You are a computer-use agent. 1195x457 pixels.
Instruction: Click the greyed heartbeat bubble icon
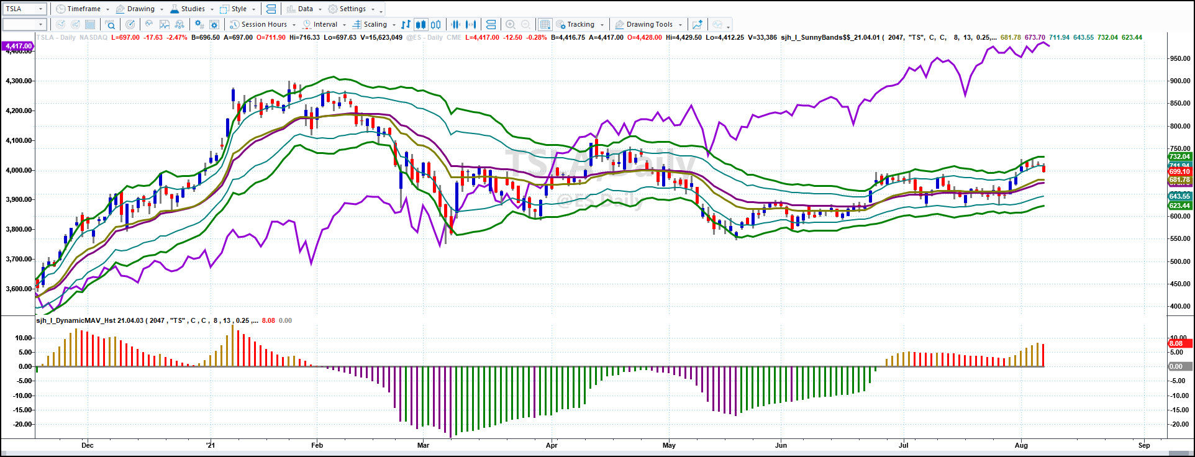[717, 24]
